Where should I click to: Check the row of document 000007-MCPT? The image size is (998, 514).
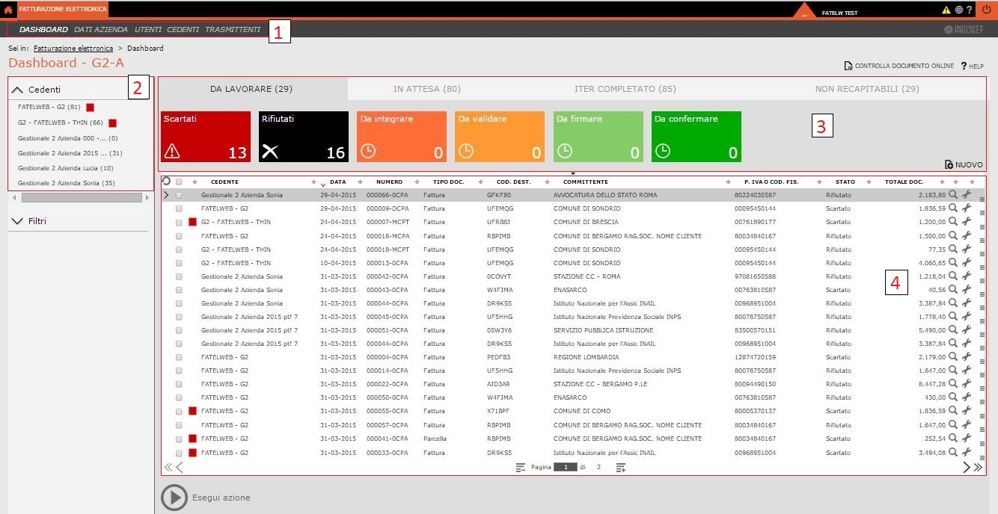(x=179, y=223)
